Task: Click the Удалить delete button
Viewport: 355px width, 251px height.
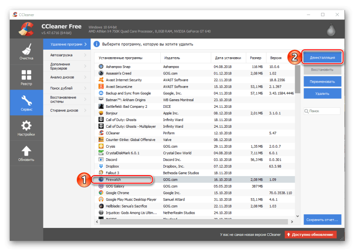Action: (x=323, y=94)
